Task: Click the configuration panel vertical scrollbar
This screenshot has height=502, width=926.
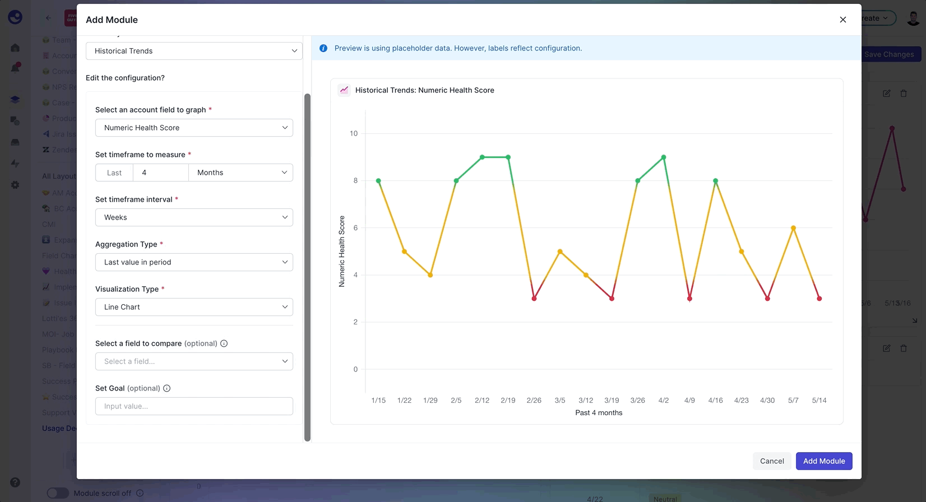Action: click(307, 267)
